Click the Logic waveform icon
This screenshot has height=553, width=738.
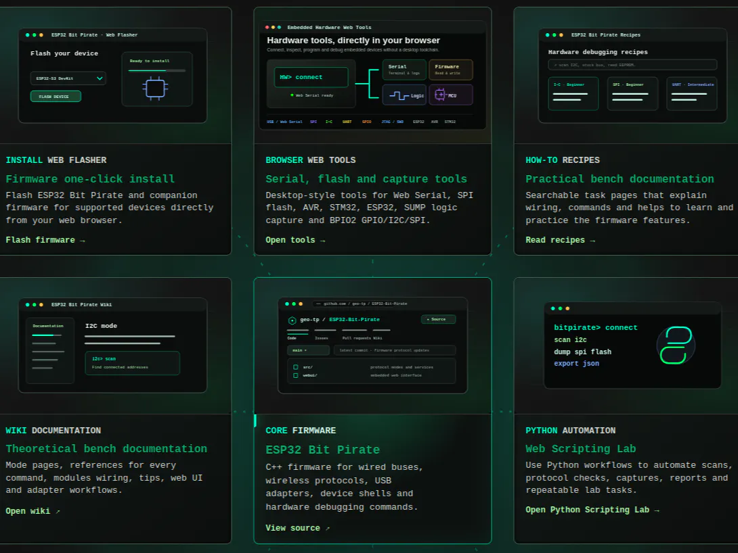coord(399,95)
